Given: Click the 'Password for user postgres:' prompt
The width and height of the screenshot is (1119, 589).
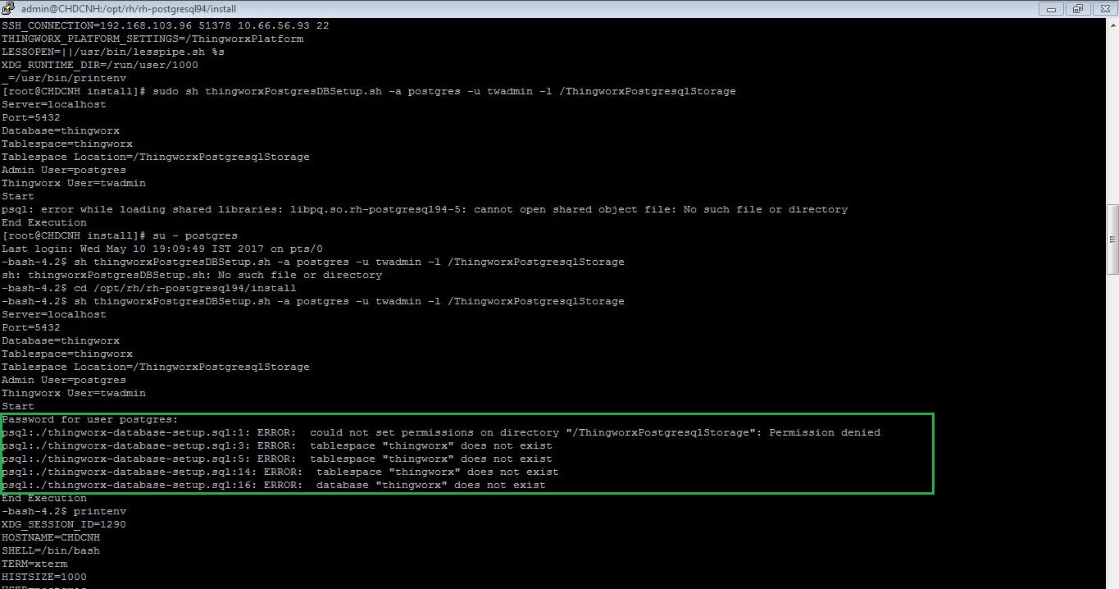Looking at the screenshot, I should 90,419.
